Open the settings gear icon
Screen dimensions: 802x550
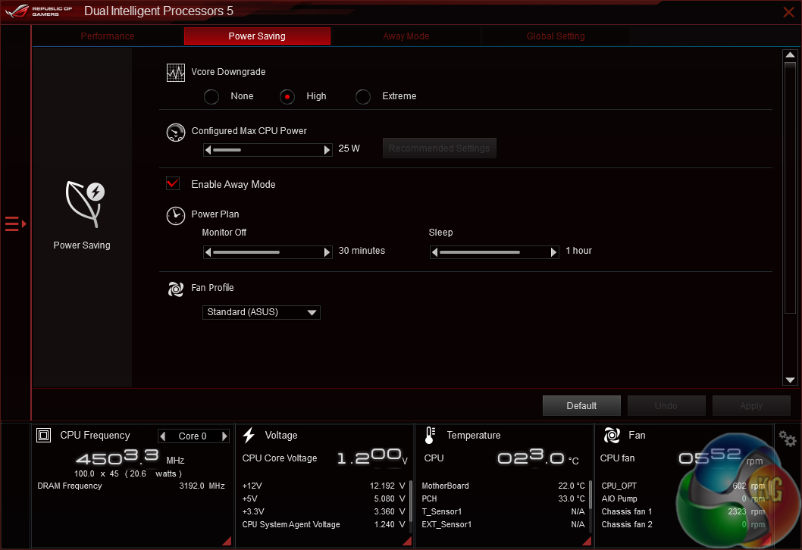(x=788, y=439)
